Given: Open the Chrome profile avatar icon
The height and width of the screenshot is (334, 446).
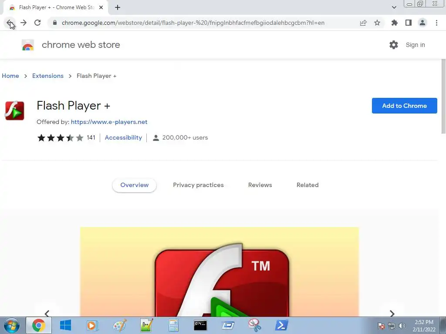Looking at the screenshot, I should (422, 23).
